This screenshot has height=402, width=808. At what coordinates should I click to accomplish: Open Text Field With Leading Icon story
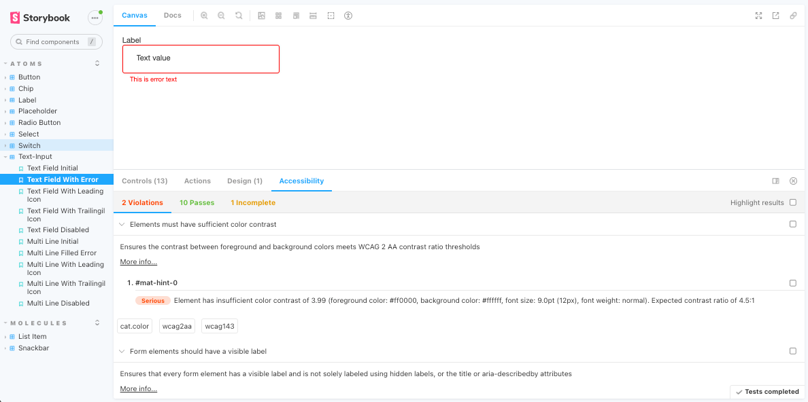65,195
